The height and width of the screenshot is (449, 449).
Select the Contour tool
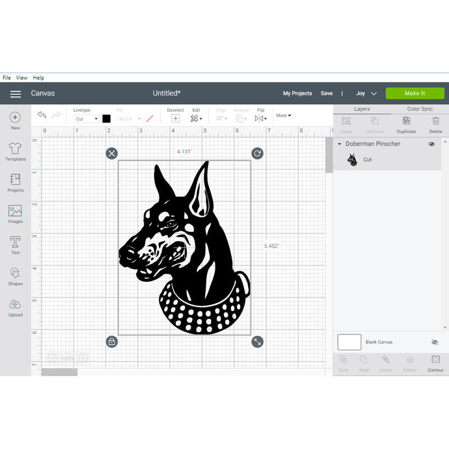[435, 362]
